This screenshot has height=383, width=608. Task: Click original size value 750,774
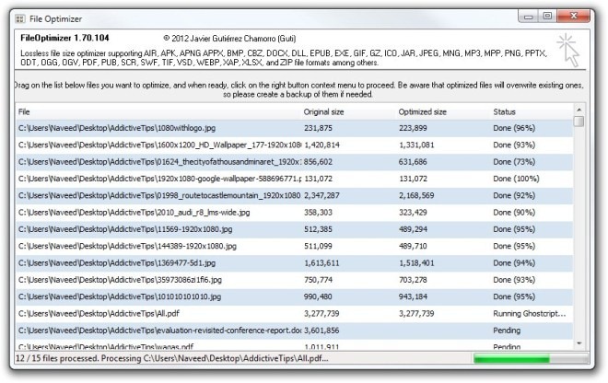coord(318,280)
